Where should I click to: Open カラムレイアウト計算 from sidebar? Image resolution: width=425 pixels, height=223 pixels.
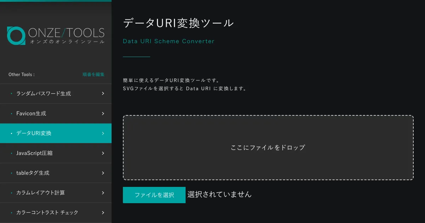pyautogui.click(x=40, y=193)
